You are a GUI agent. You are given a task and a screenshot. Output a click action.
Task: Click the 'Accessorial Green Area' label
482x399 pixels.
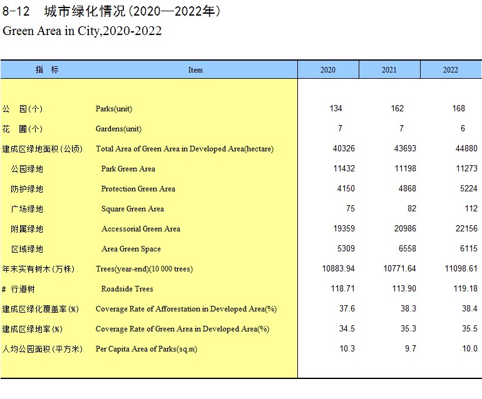pyautogui.click(x=141, y=229)
